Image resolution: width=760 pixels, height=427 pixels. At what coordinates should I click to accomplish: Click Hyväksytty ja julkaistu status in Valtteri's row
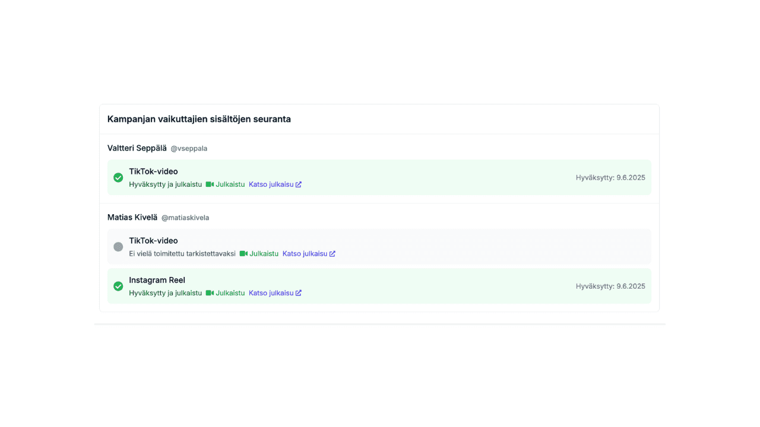click(165, 184)
